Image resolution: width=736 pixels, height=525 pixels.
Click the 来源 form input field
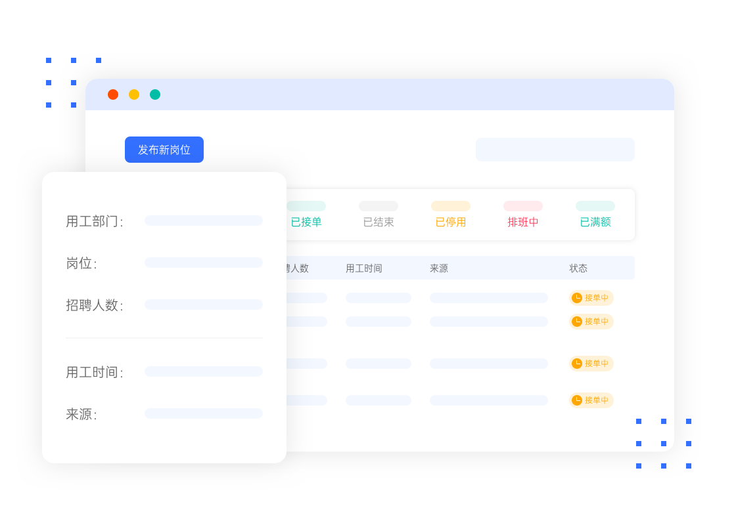[204, 413]
